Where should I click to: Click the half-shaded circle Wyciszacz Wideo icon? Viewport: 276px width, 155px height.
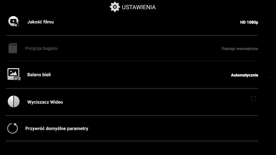click(x=13, y=101)
